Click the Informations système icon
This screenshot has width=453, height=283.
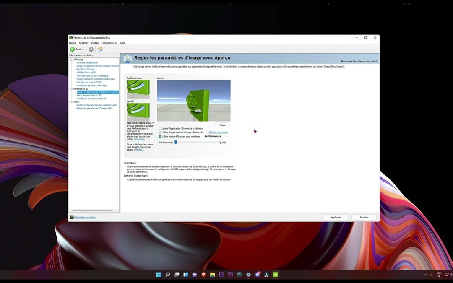(72, 217)
